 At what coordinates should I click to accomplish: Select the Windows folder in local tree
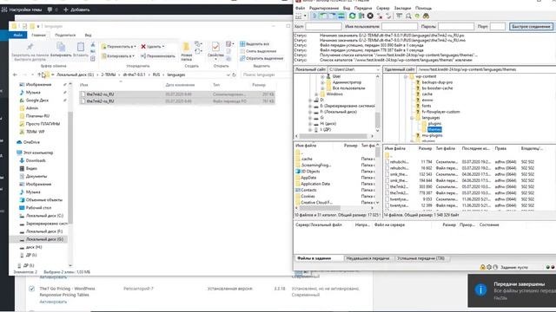click(x=334, y=94)
